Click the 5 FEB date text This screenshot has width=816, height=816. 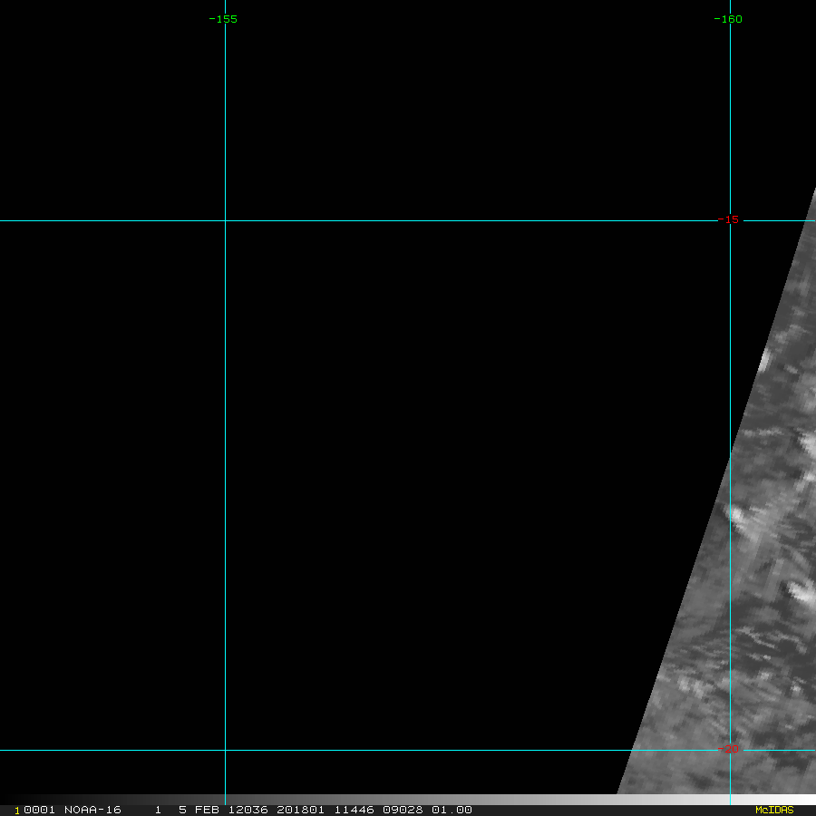(200, 810)
